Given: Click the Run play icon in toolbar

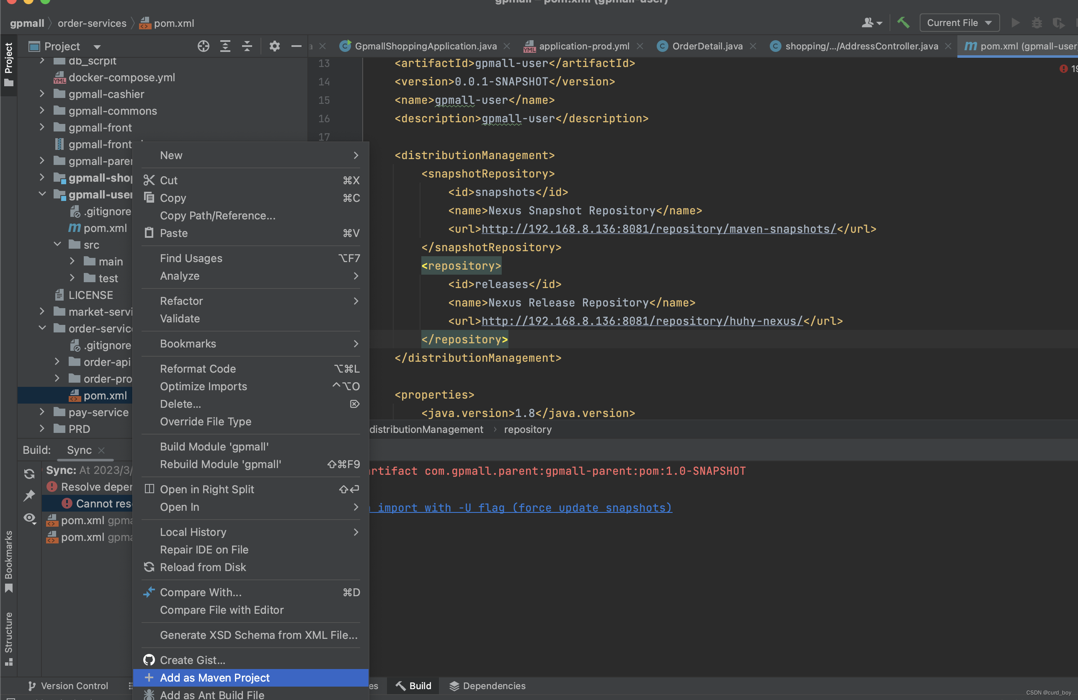Looking at the screenshot, I should pos(1015,23).
